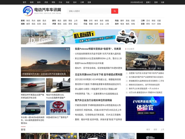This screenshot has height=139, width=185.
Task: Select 多车 in the 导购 nav row
Action: (91, 21)
